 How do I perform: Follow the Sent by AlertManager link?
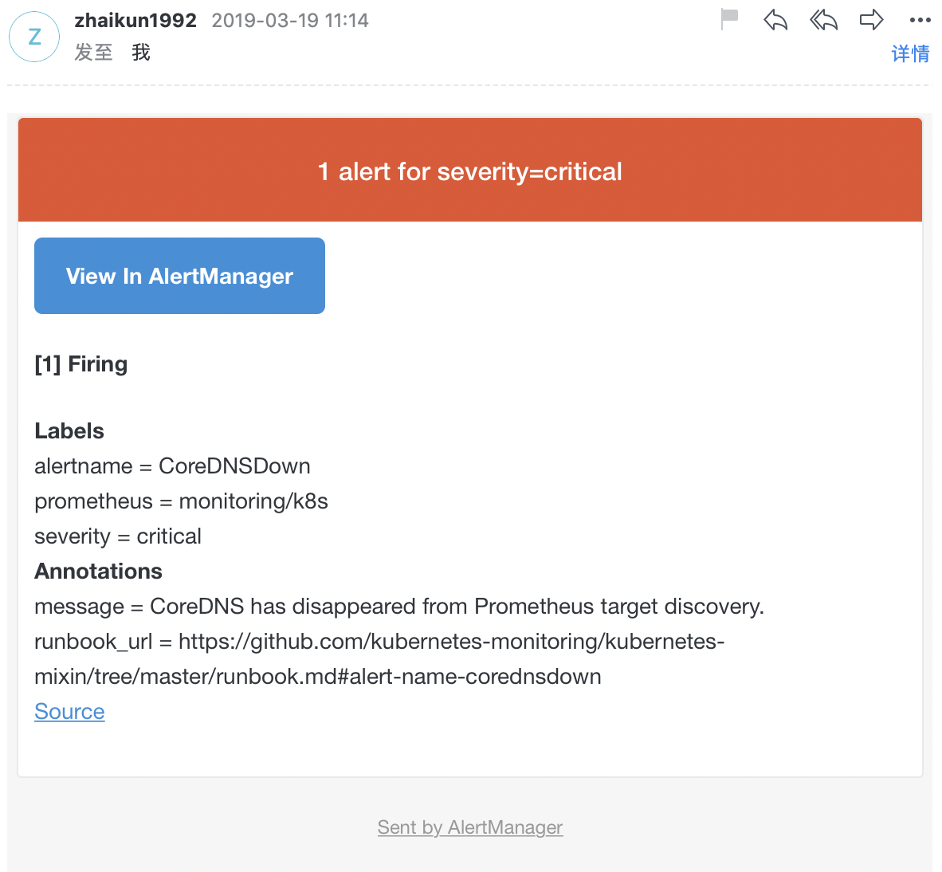(x=470, y=827)
